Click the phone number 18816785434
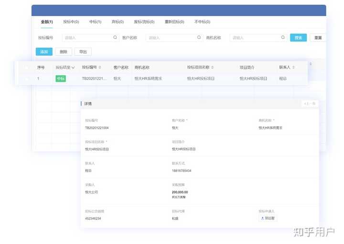This screenshot has width=344, height=244. 182,171
